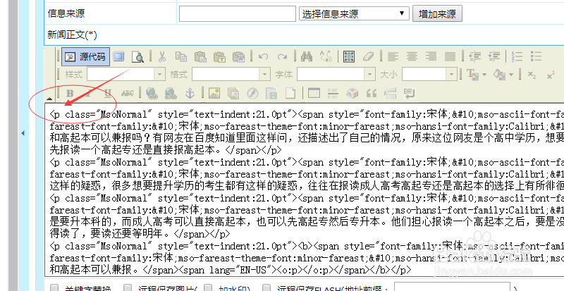The width and height of the screenshot is (564, 291).
Task: Click the Justify text icon
Action: (450, 56)
